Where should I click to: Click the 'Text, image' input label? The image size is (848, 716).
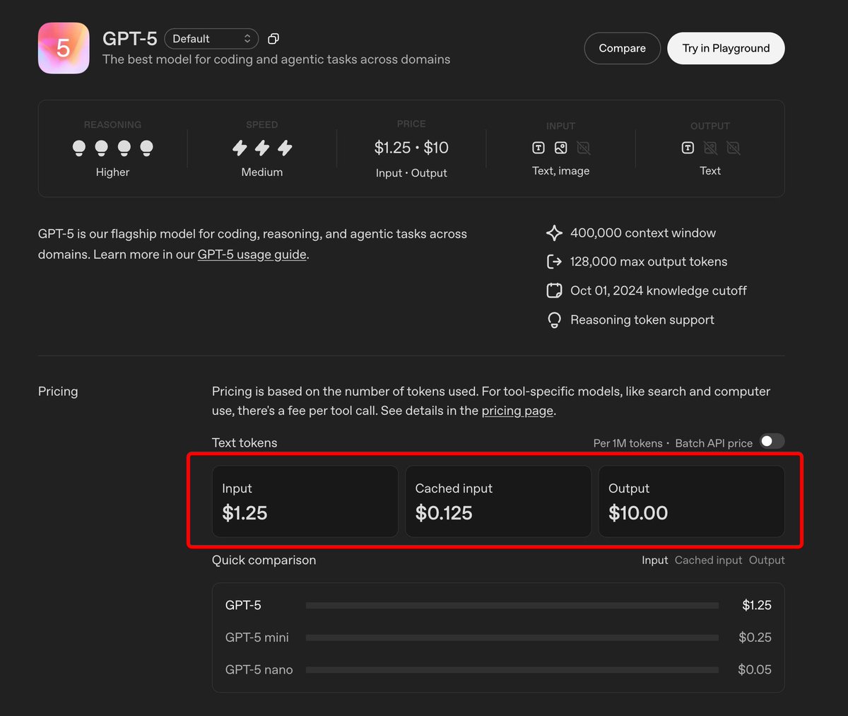pyautogui.click(x=561, y=171)
